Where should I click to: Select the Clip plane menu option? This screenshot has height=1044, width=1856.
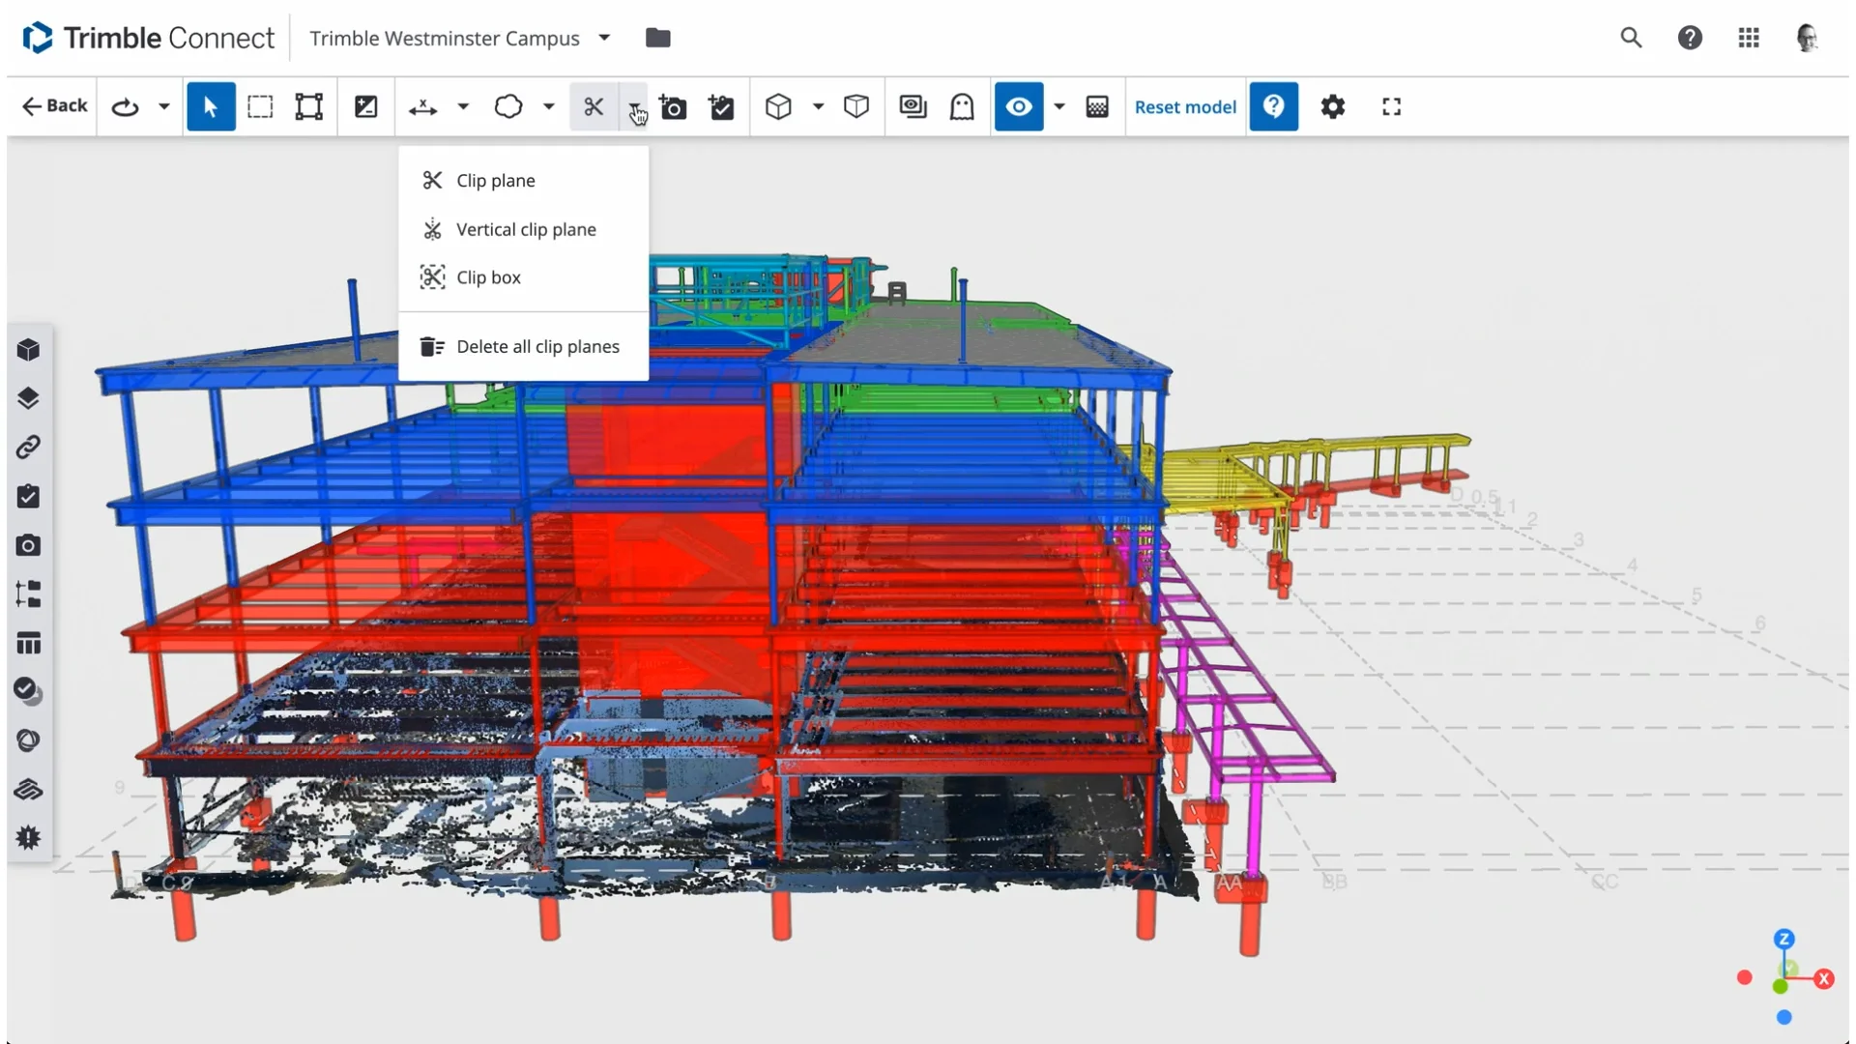click(495, 181)
